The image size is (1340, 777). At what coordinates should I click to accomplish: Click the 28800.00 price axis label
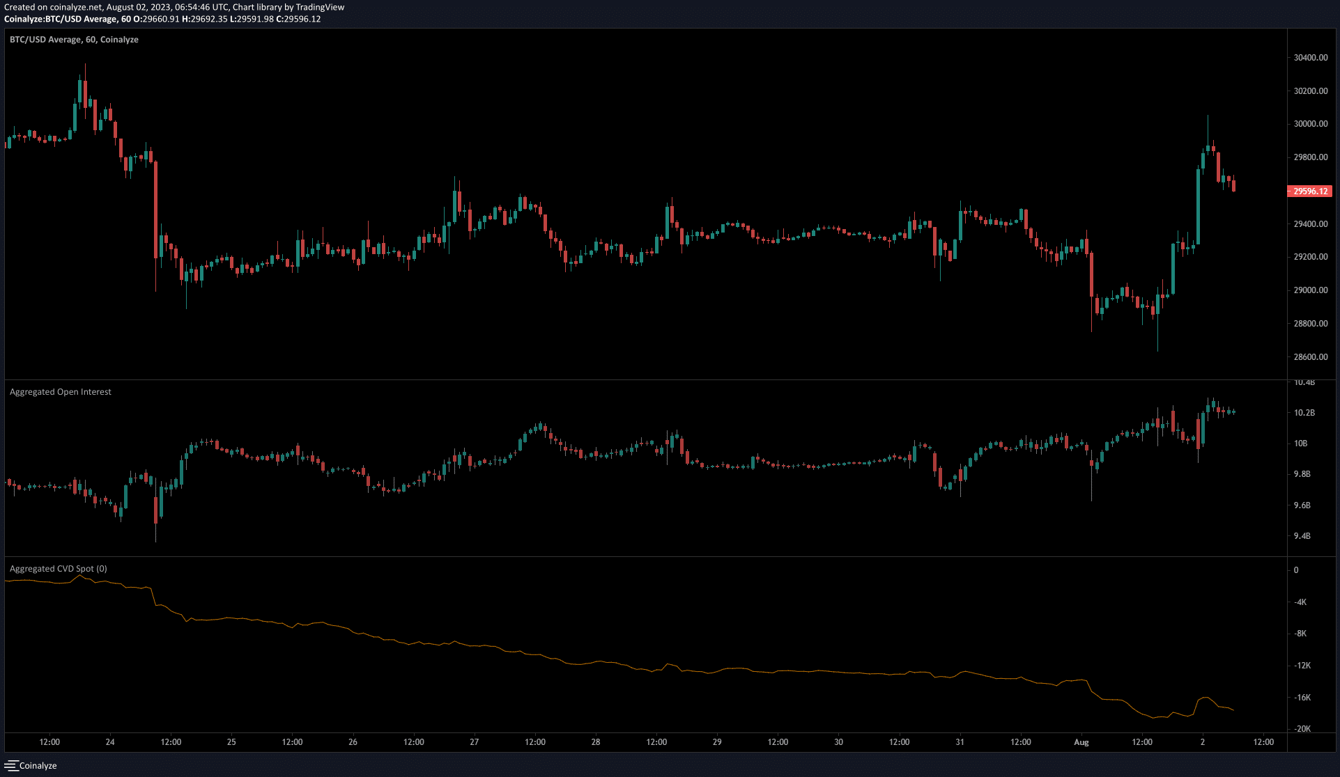click(1311, 324)
